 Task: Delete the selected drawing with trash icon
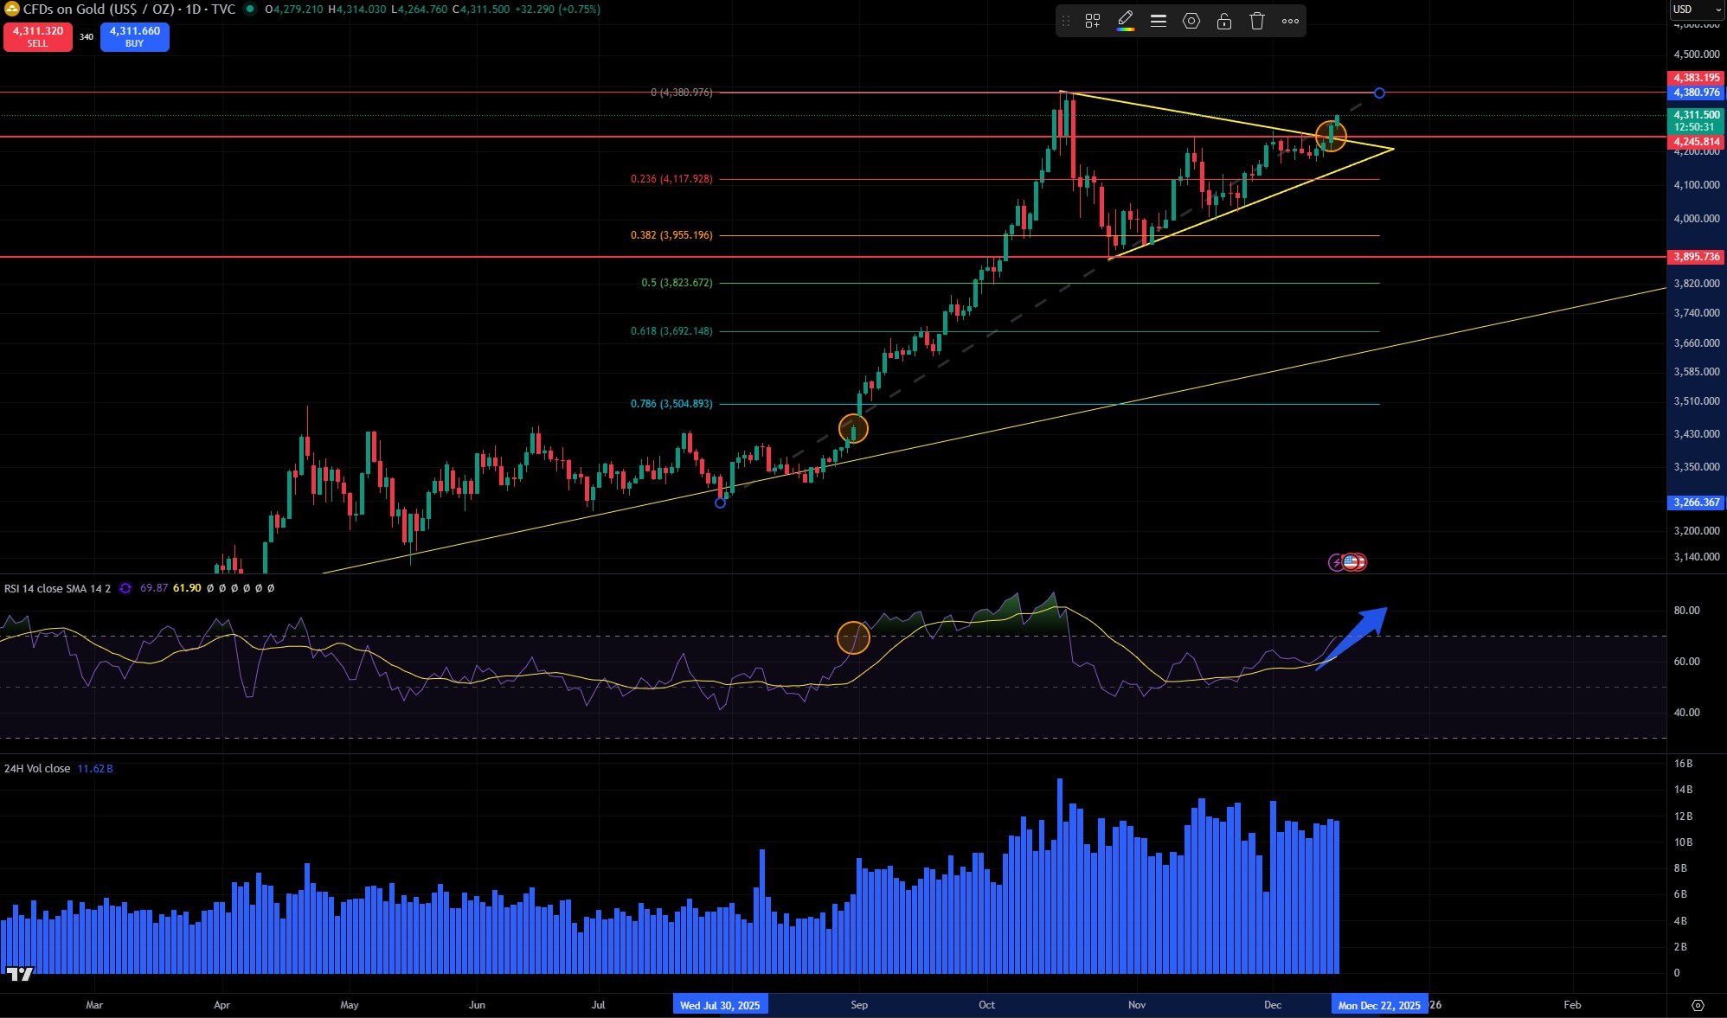[x=1257, y=22]
